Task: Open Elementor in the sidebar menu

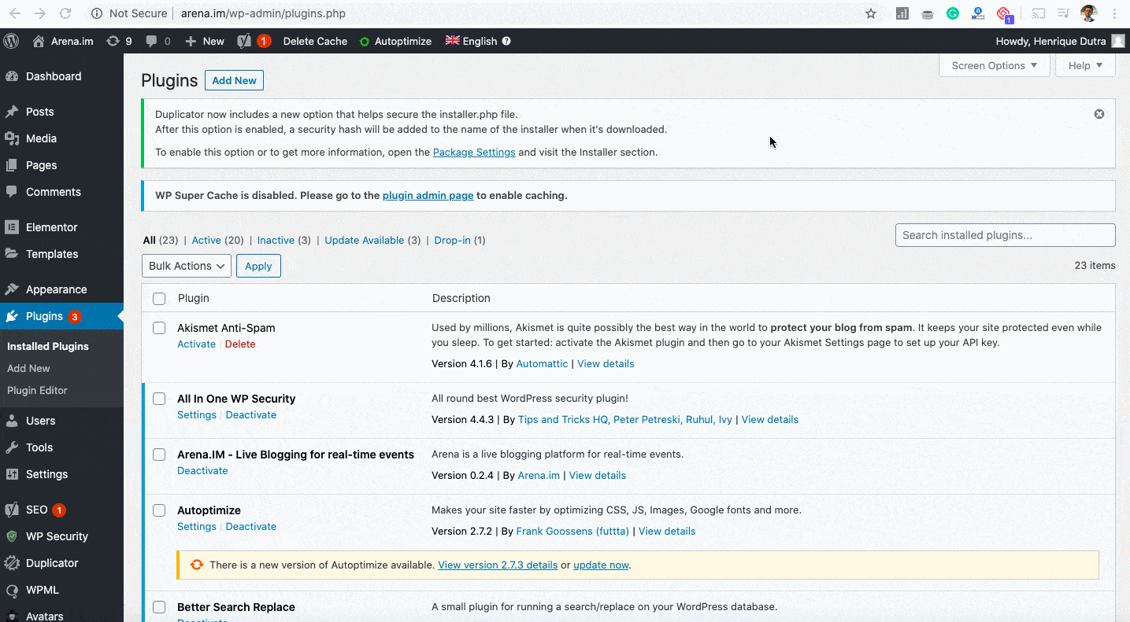Action: 51,227
